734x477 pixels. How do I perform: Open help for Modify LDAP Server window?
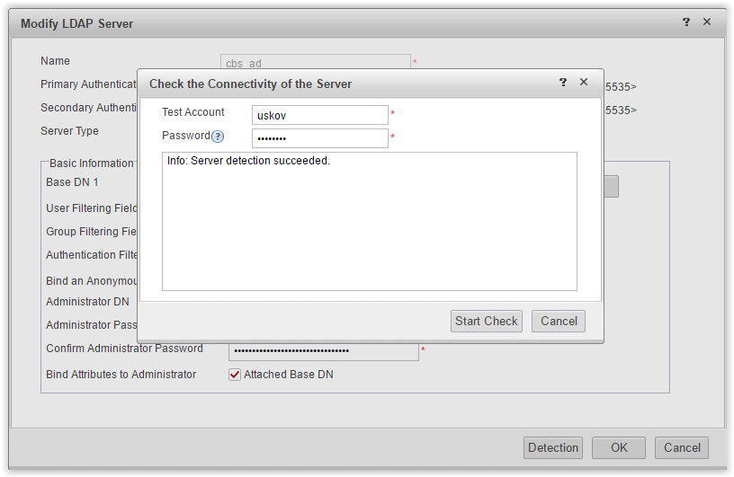tap(685, 22)
